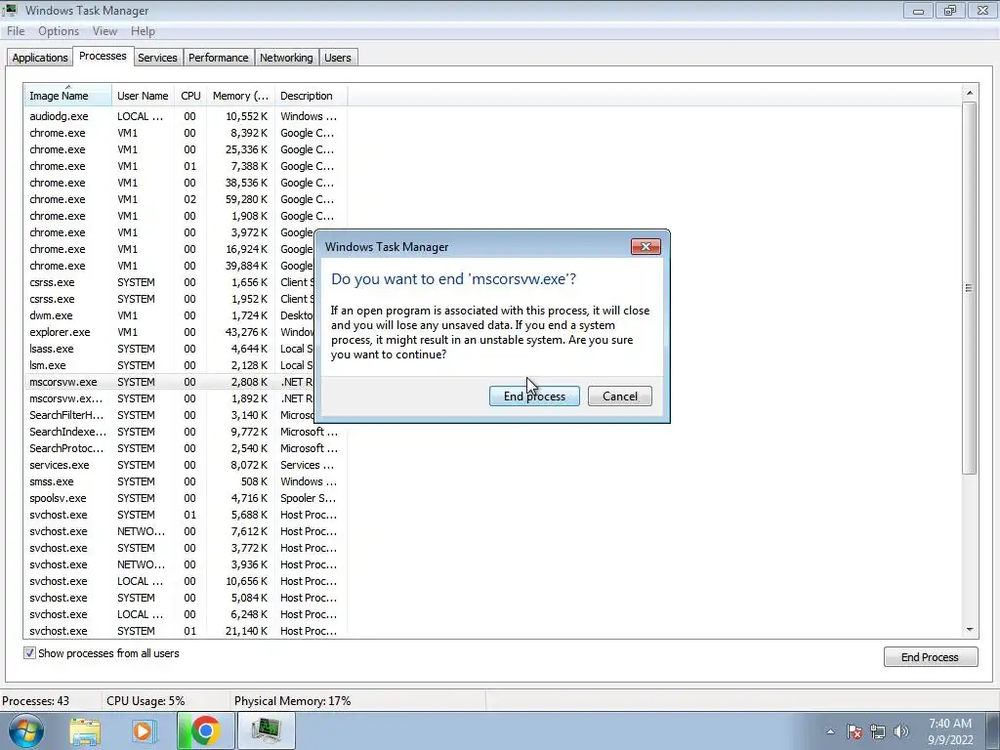The width and height of the screenshot is (1000, 750).
Task: Sort by the CPU column header
Action: [190, 96]
